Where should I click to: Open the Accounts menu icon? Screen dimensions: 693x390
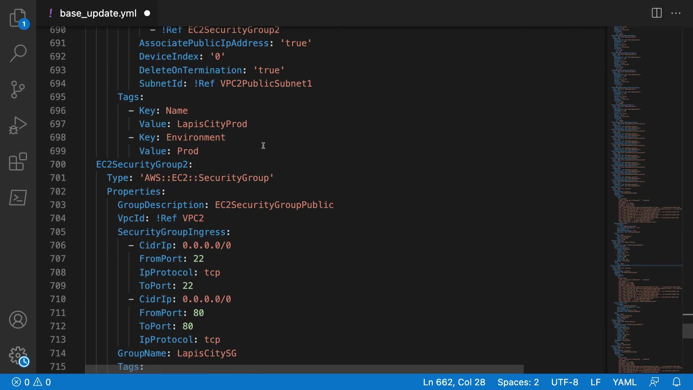(18, 320)
